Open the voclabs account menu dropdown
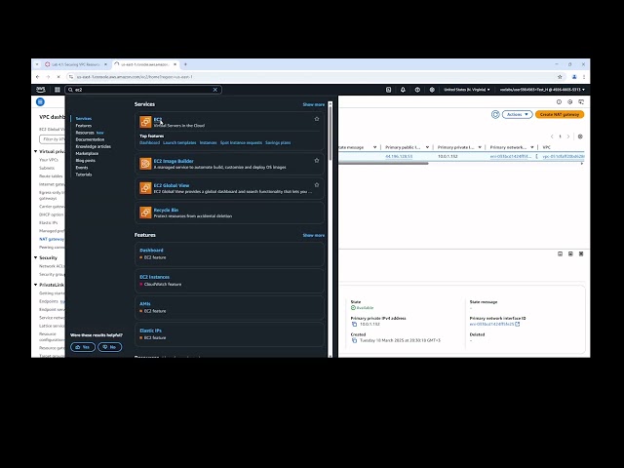This screenshot has height=468, width=624. point(542,90)
